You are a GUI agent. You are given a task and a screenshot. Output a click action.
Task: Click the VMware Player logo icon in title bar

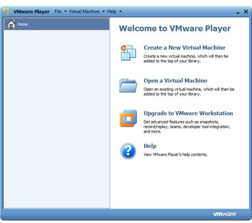click(x=6, y=11)
